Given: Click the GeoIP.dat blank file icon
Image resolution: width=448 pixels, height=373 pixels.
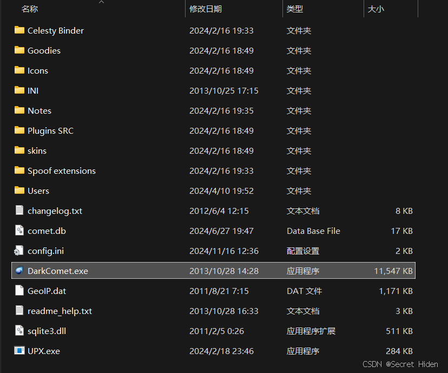Looking at the screenshot, I should coord(19,290).
